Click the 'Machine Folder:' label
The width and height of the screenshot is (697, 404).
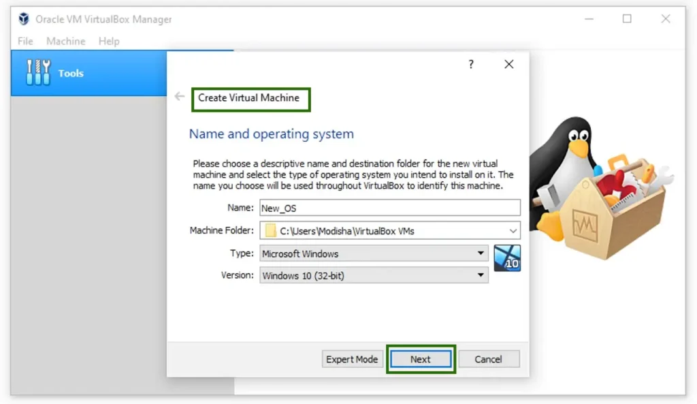pyautogui.click(x=221, y=230)
